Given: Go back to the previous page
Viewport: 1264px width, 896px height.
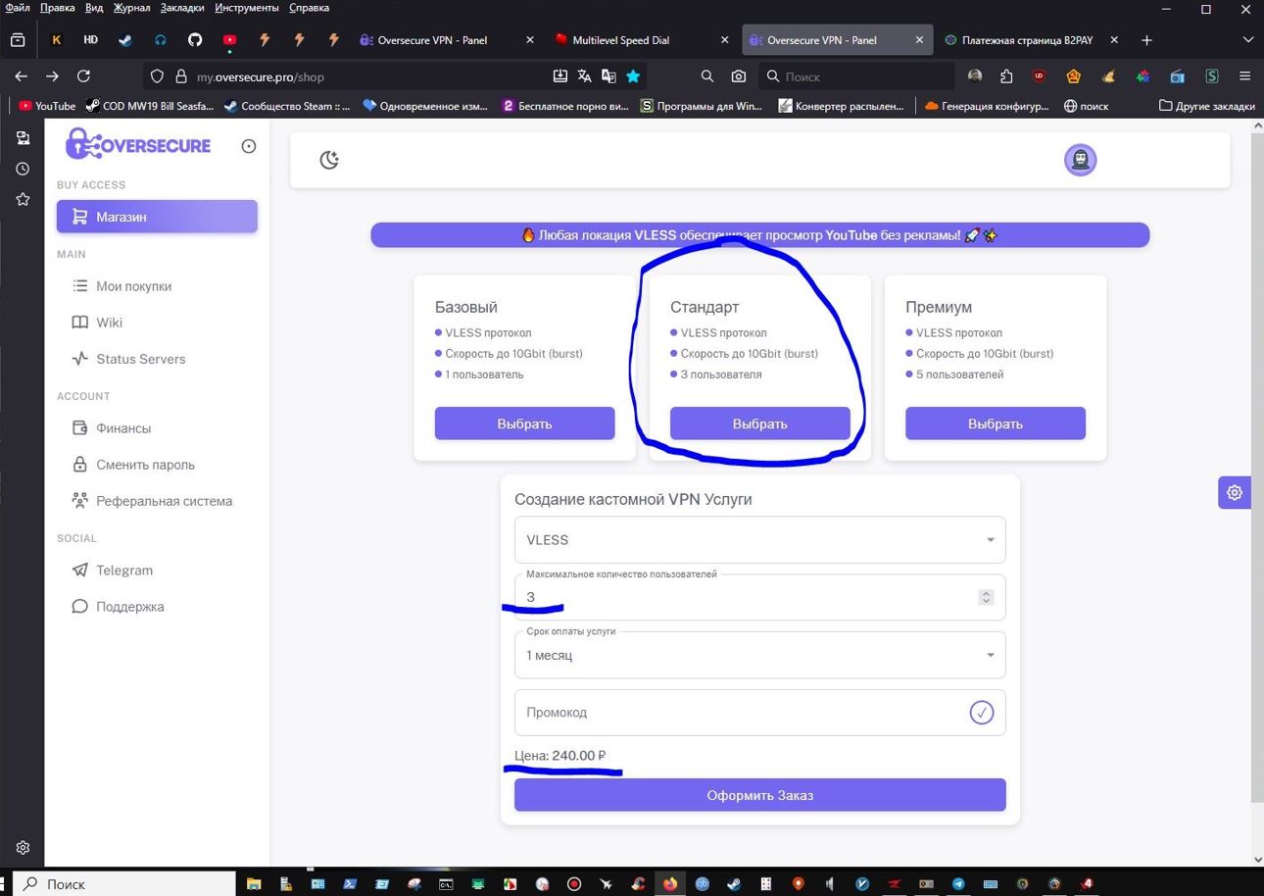Looking at the screenshot, I should [22, 76].
